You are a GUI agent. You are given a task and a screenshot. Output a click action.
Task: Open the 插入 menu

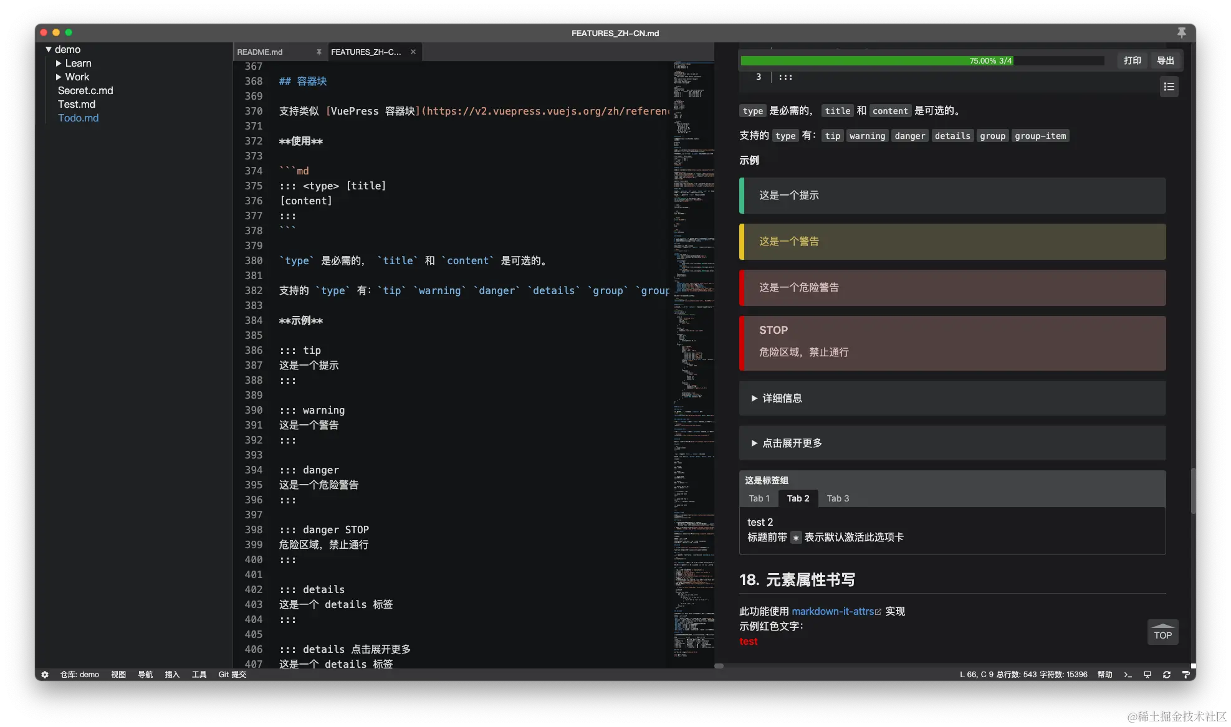point(172,674)
